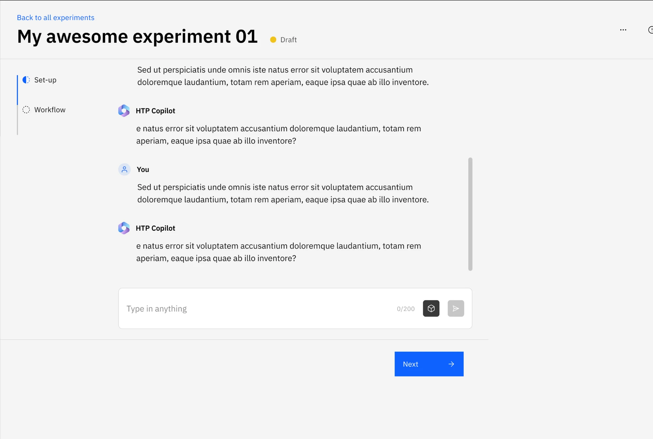Click the Workflow dashed circle icon

tap(26, 110)
